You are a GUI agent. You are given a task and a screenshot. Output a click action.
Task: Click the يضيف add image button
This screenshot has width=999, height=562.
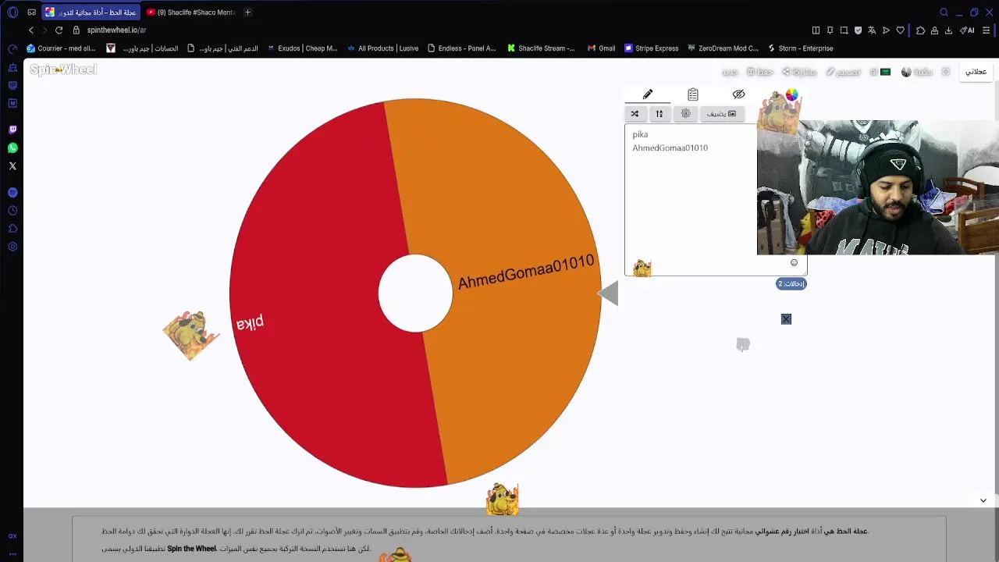click(721, 114)
